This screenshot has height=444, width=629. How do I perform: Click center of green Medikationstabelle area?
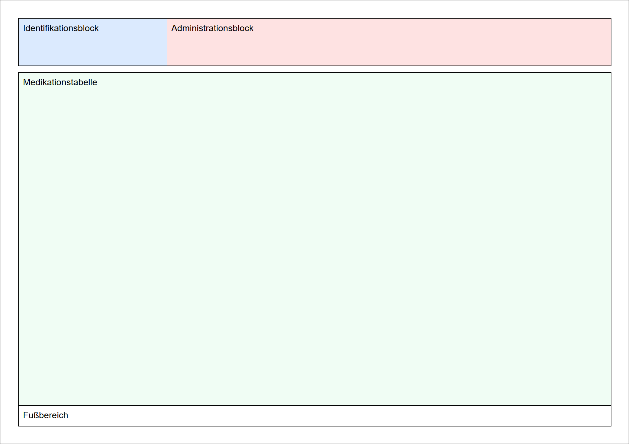point(315,239)
